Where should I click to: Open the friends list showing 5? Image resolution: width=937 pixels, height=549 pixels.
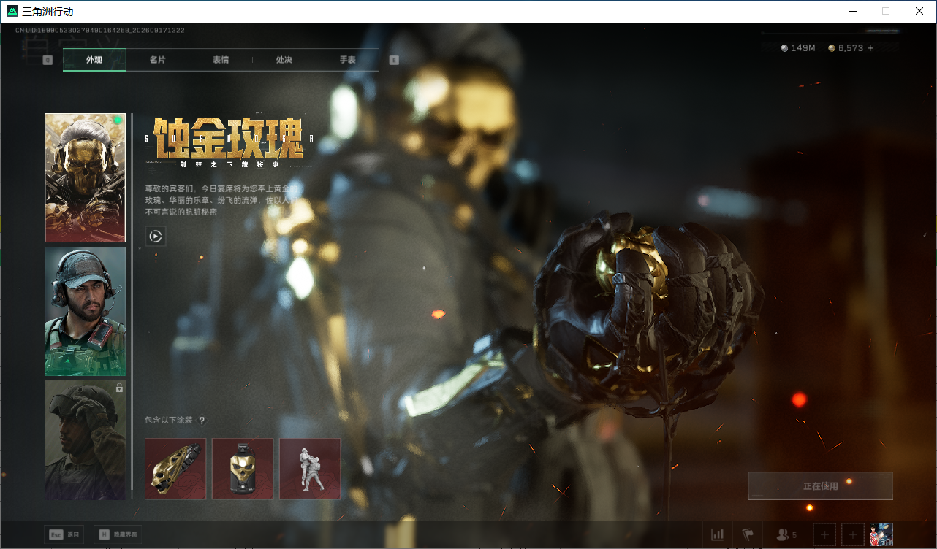point(786,535)
